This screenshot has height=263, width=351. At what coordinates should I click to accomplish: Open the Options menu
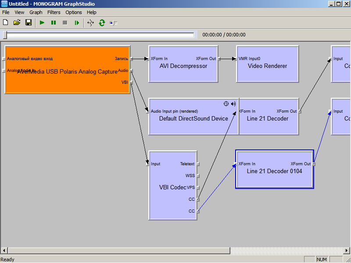tap(74, 12)
